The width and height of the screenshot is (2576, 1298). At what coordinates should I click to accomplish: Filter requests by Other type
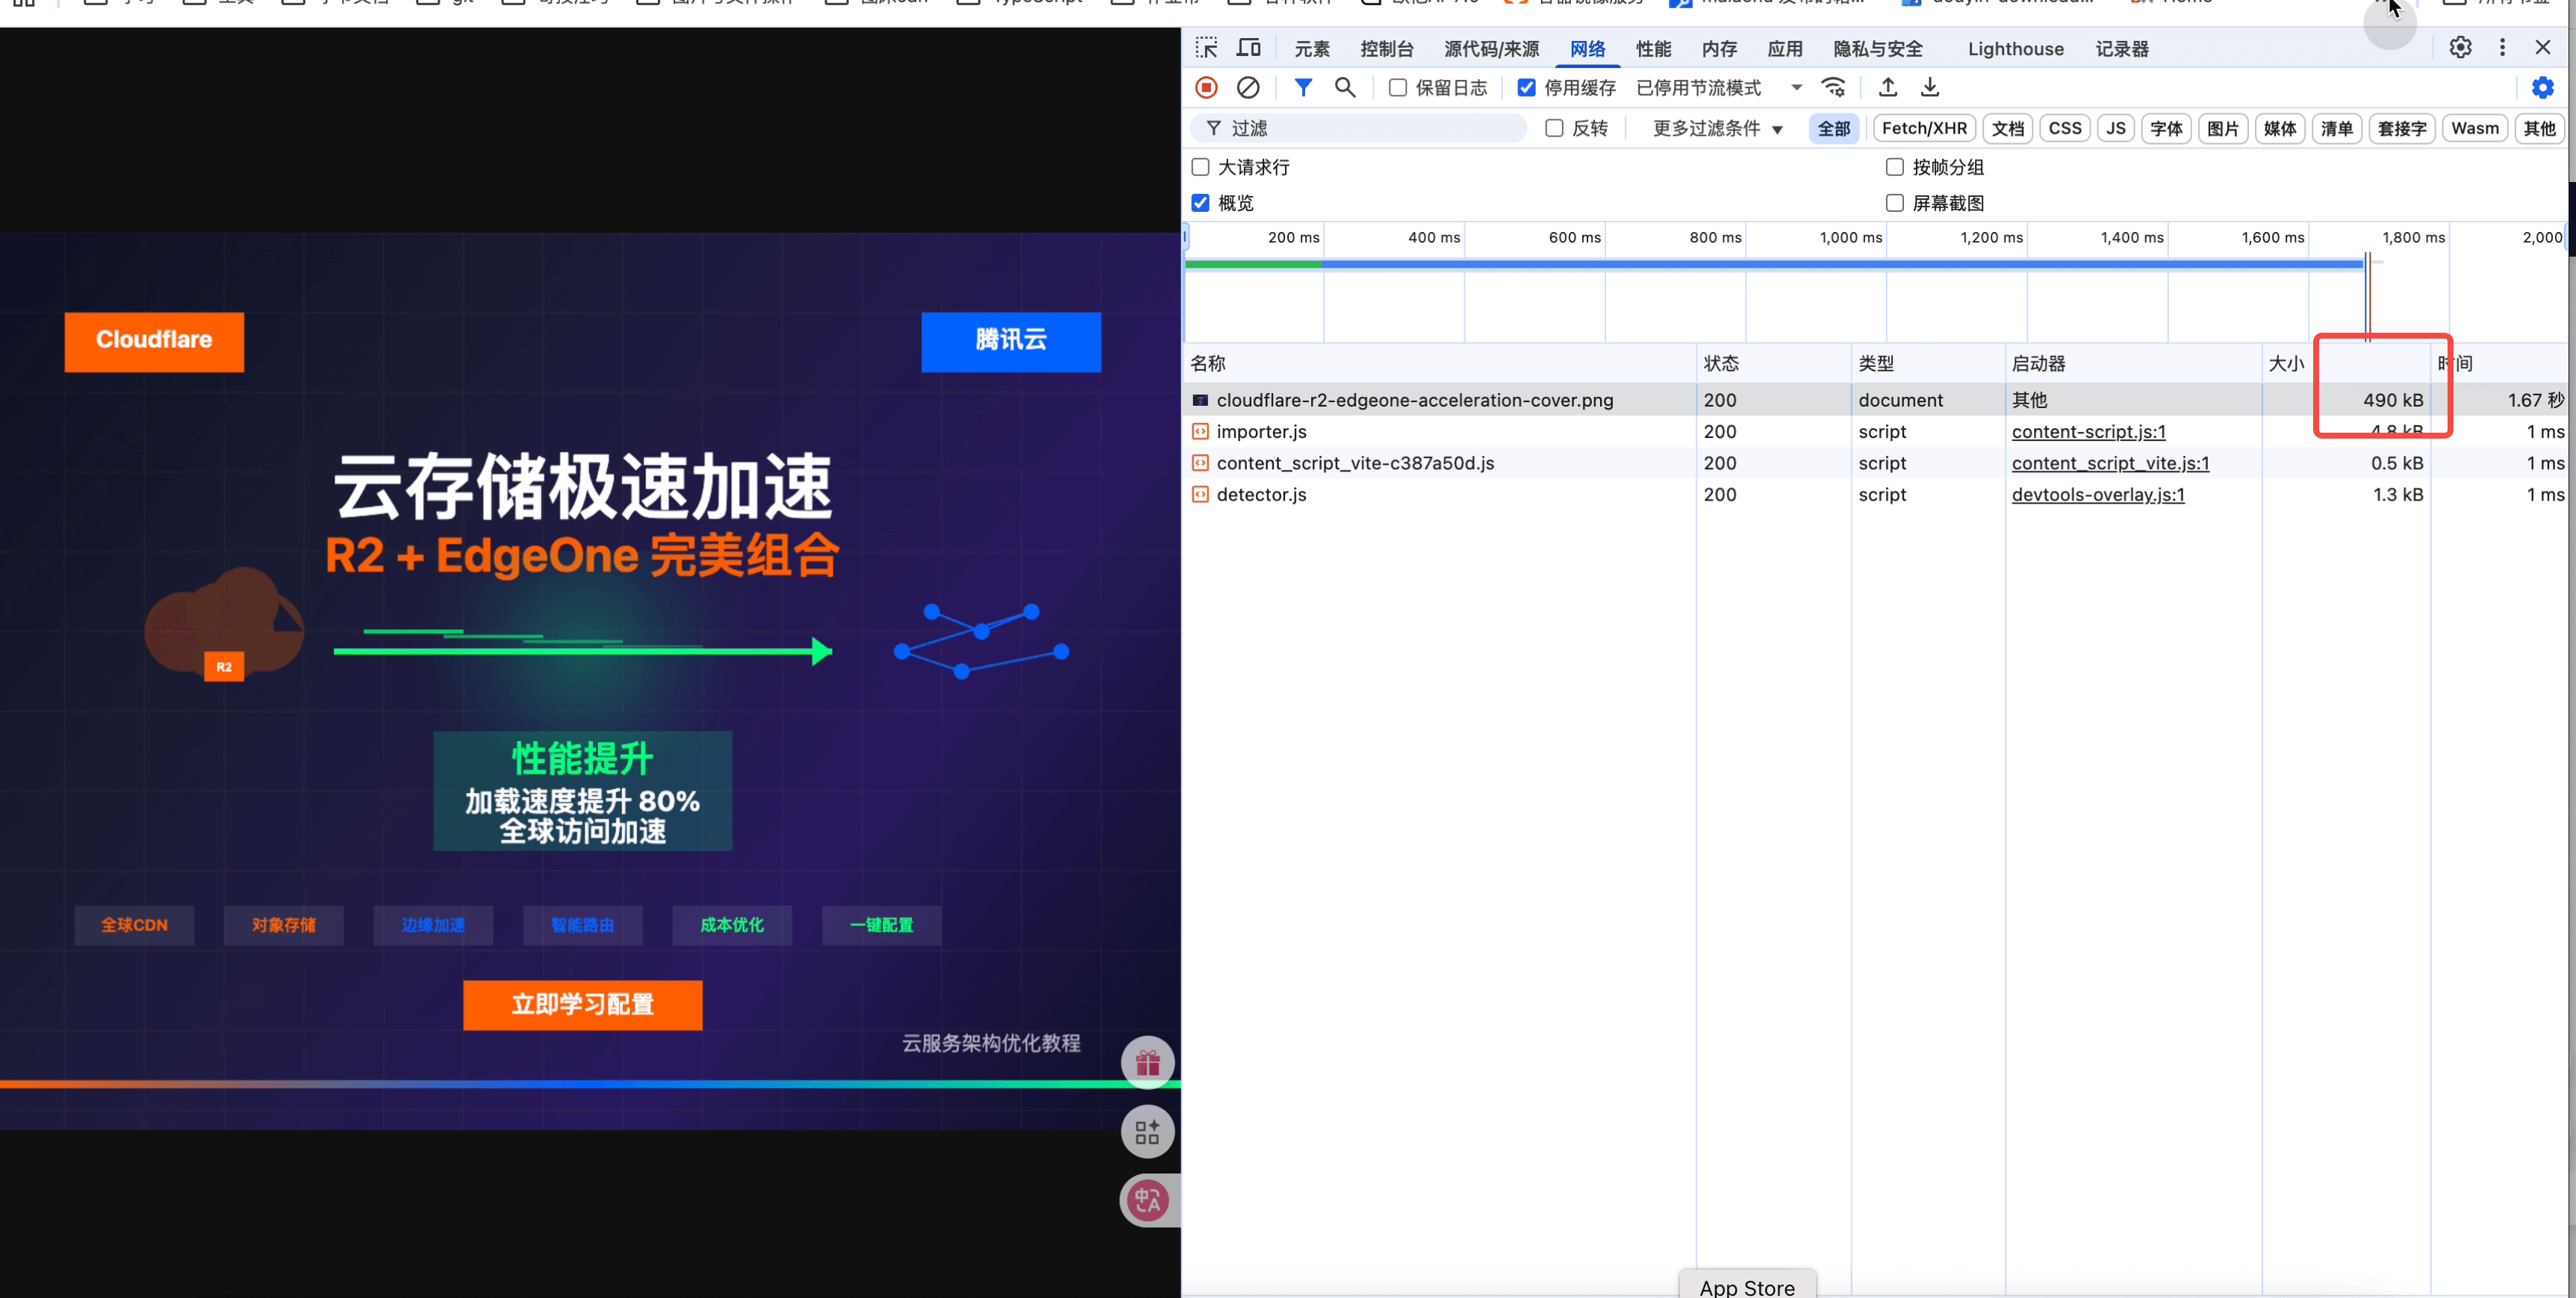[x=2539, y=129]
